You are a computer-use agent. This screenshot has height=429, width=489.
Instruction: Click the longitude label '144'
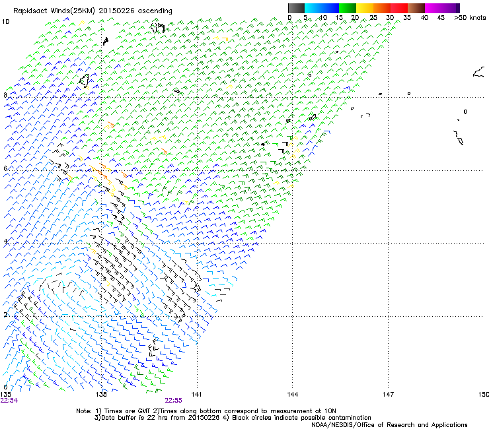pos(293,395)
